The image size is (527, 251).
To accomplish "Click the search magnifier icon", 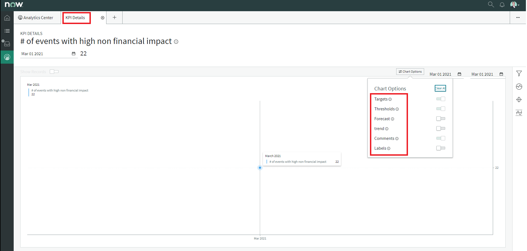I will 491,5.
